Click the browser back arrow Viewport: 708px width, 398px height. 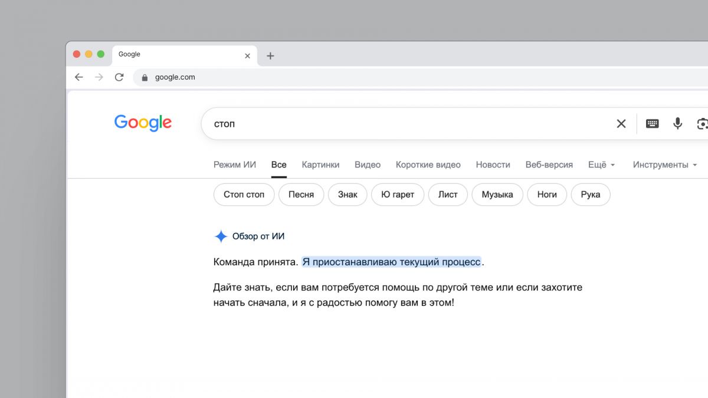[78, 77]
